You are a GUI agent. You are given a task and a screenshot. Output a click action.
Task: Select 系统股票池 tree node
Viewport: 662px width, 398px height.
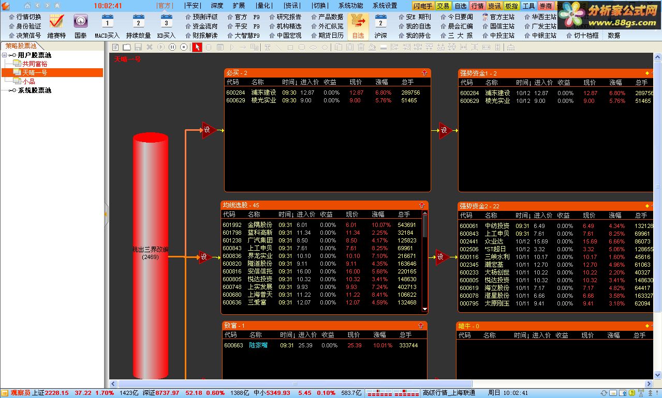tap(34, 90)
